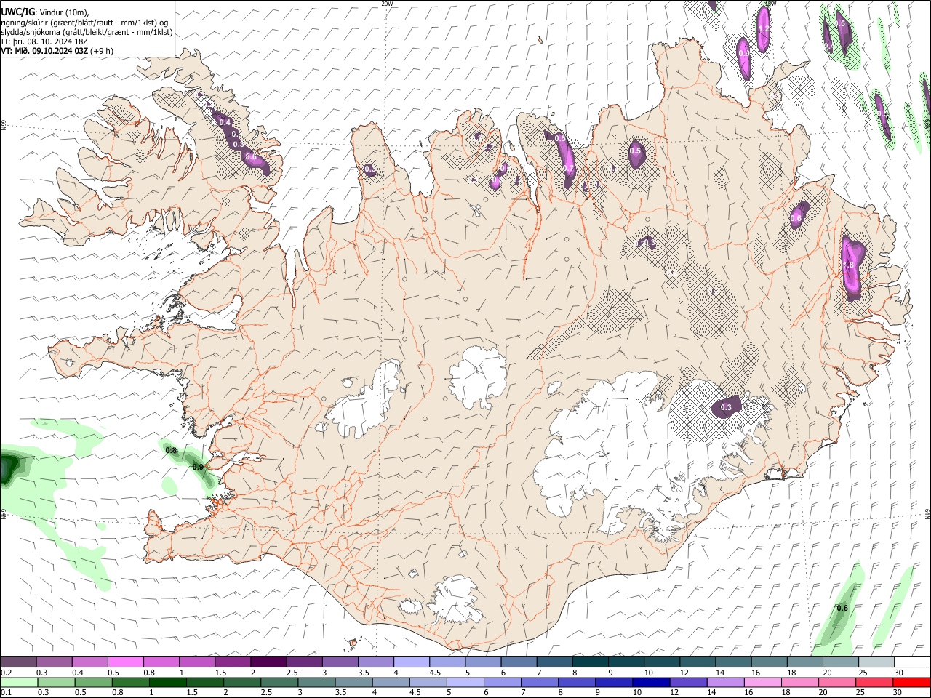
Task: Click the green 0.9 rain value near Reykjavík
Action: point(198,467)
